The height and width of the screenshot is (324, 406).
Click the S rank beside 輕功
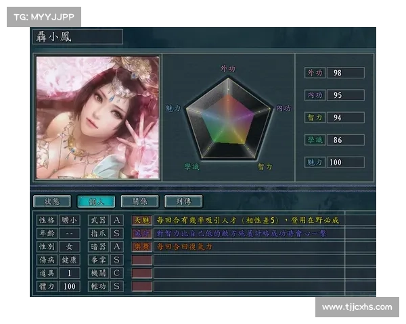(117, 286)
